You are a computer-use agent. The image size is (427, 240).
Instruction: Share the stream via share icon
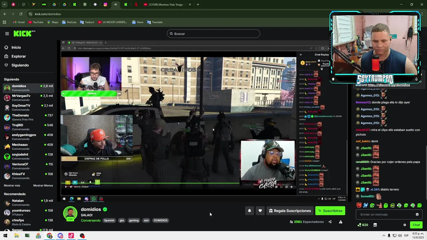point(330,222)
